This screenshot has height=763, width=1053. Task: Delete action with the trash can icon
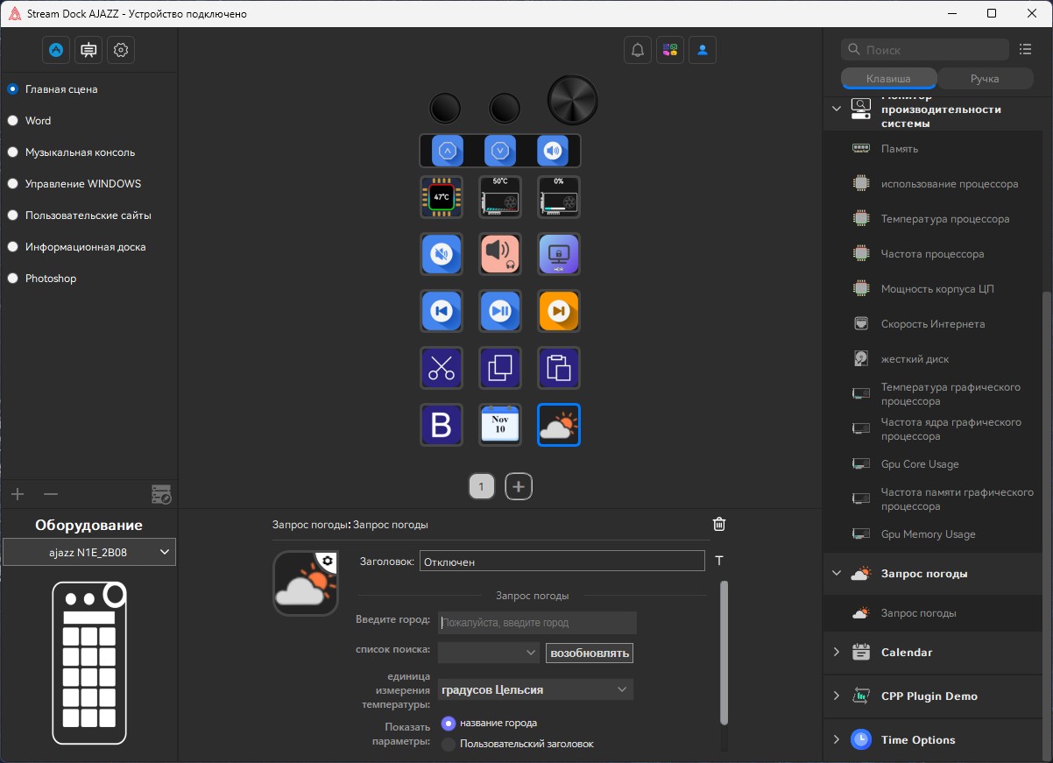pyautogui.click(x=719, y=525)
